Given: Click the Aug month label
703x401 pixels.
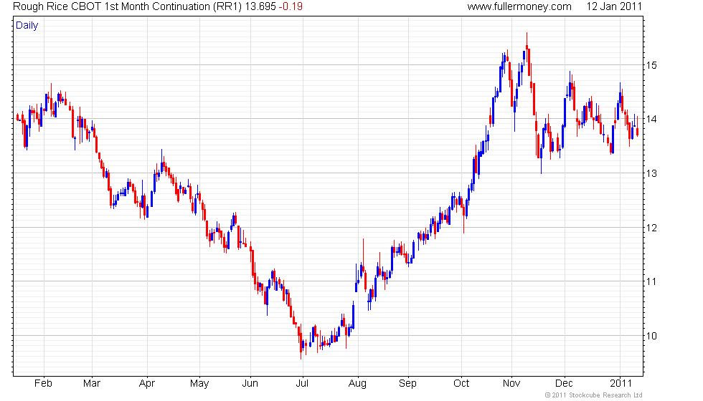Looking at the screenshot, I should 357,384.
